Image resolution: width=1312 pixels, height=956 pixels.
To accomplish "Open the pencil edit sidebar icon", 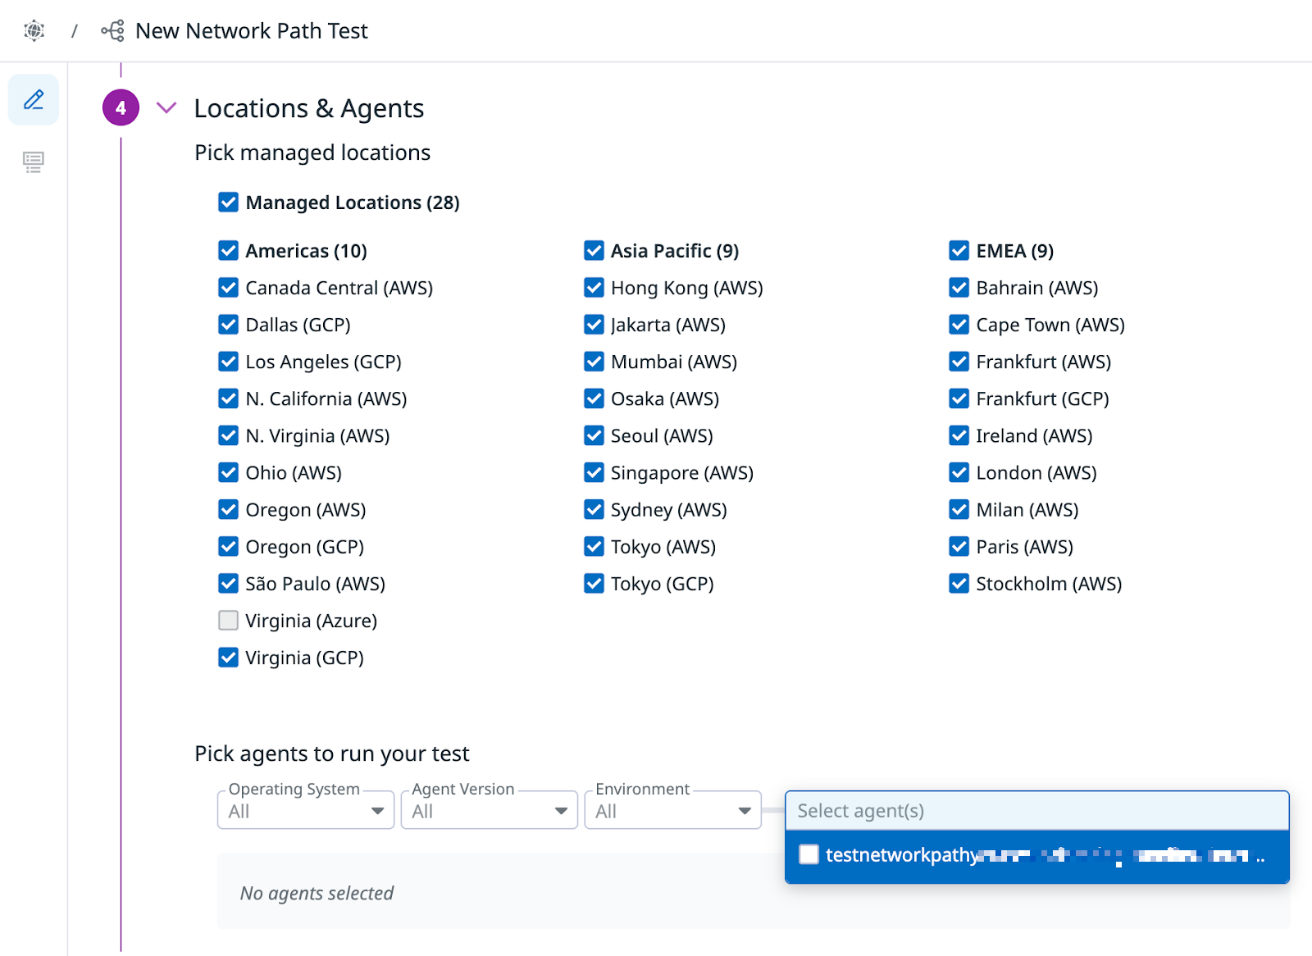I will (34, 100).
